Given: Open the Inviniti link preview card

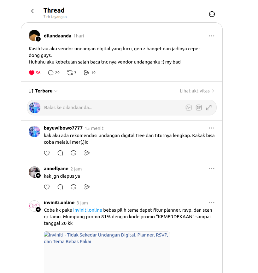Looking at the screenshot, I should pyautogui.click(x=107, y=252).
